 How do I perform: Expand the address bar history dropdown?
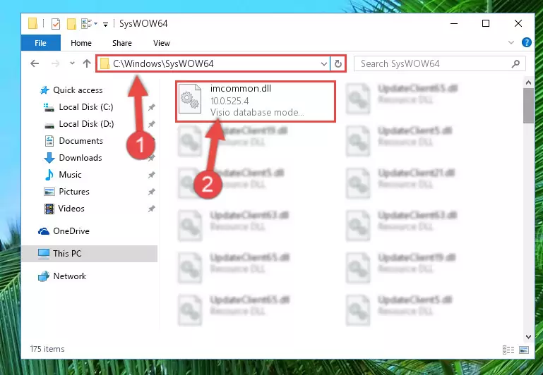pos(324,64)
